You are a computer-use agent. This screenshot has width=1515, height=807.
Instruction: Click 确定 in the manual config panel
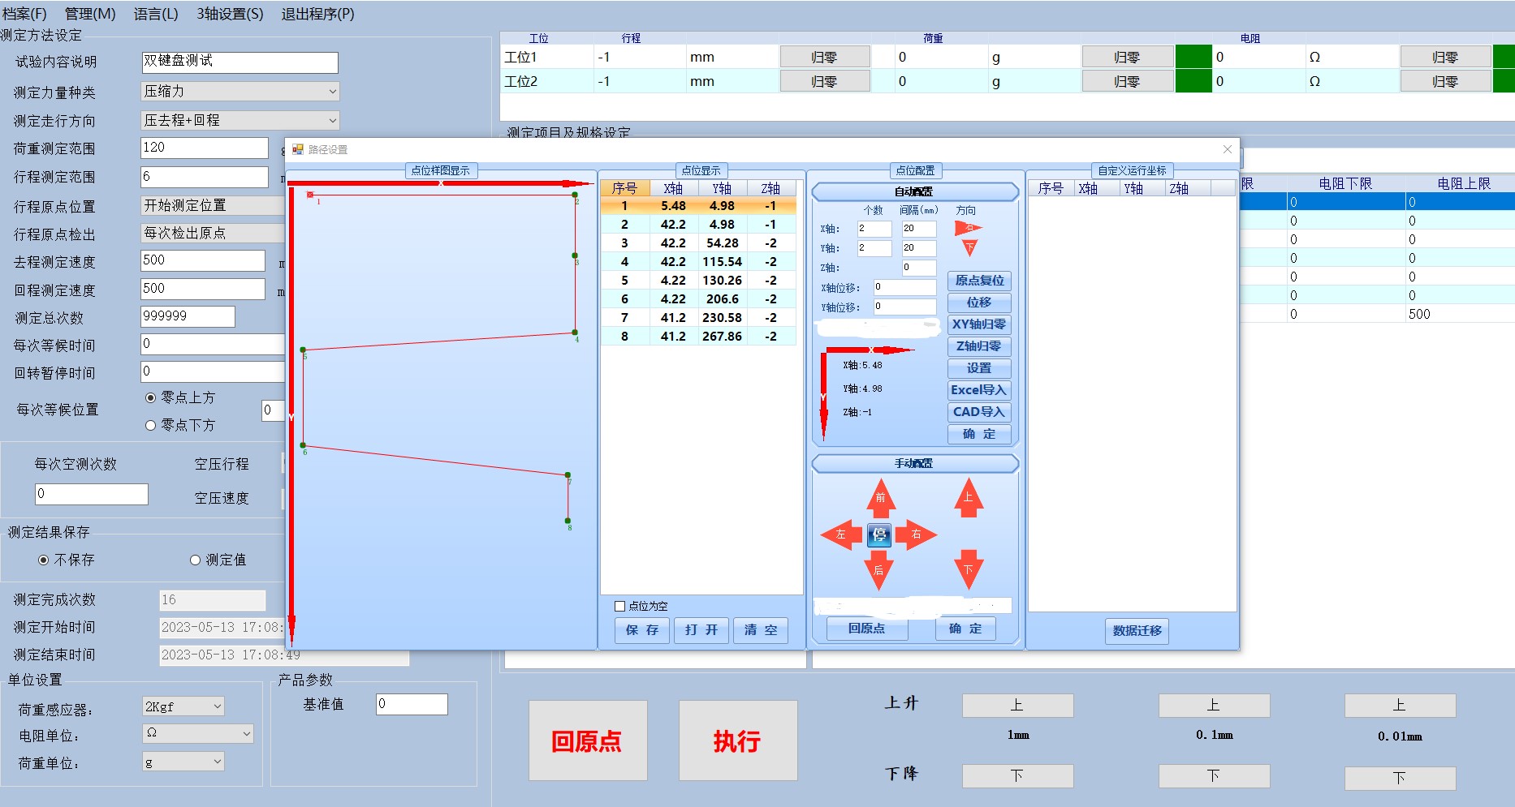coord(965,629)
